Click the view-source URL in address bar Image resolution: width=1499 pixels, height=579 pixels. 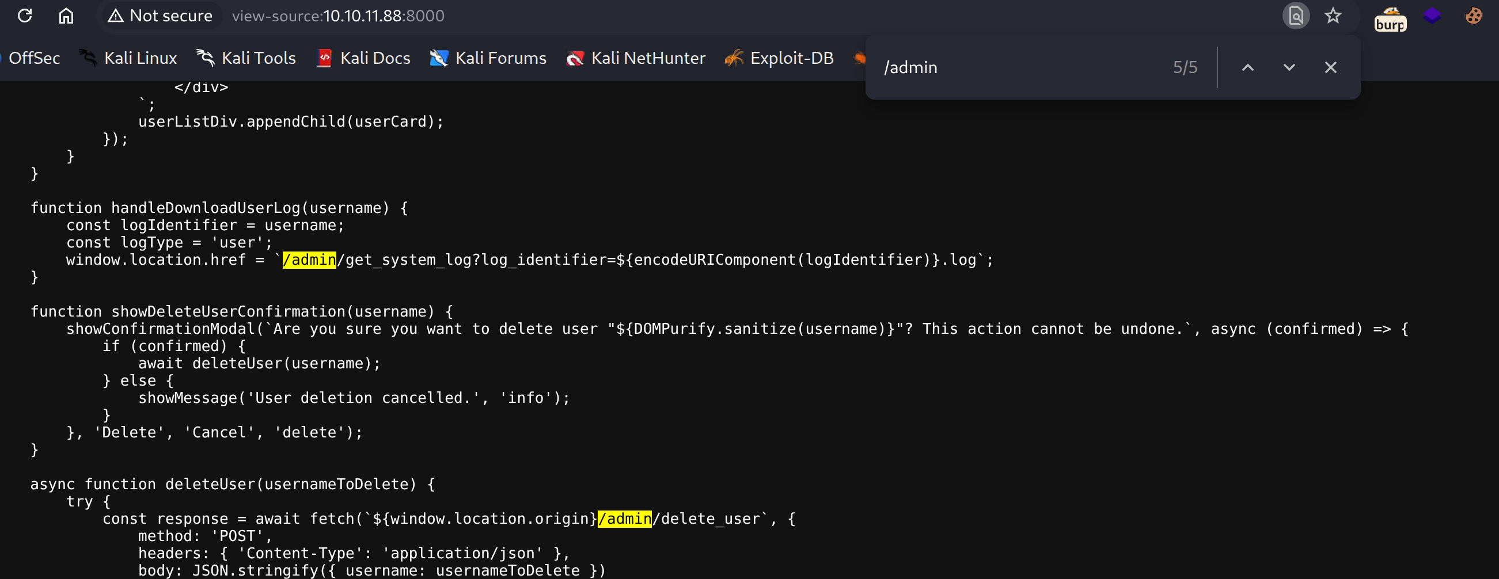coord(337,16)
